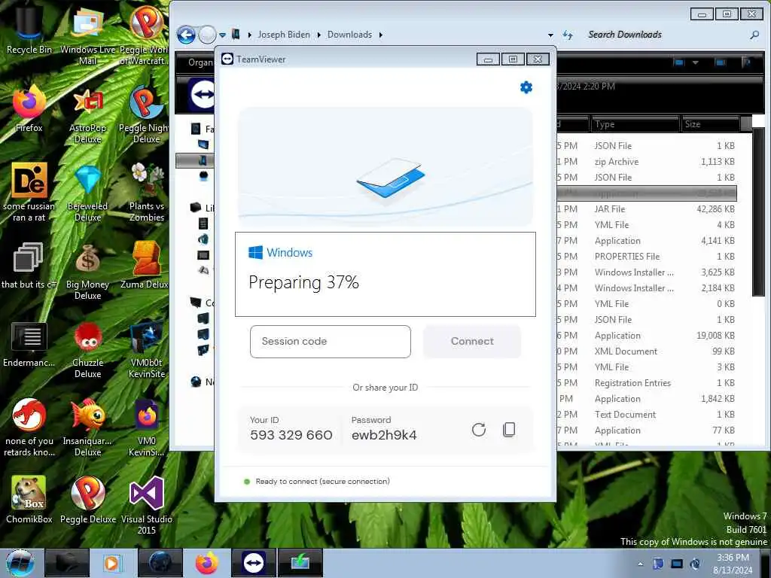Select the zip Archive 1,113 KB row
Screen dimensions: 771x578
point(647,162)
